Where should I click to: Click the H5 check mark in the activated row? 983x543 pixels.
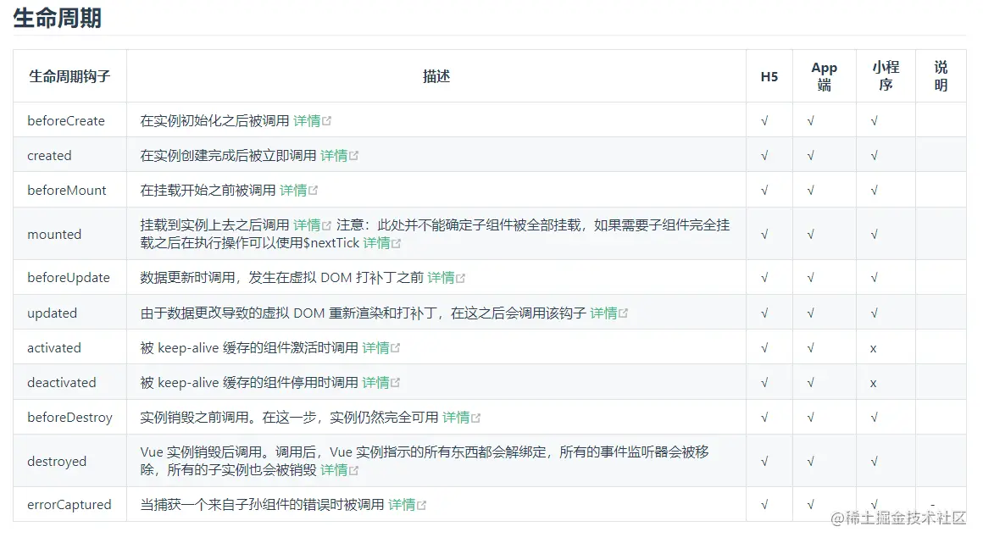coord(764,348)
